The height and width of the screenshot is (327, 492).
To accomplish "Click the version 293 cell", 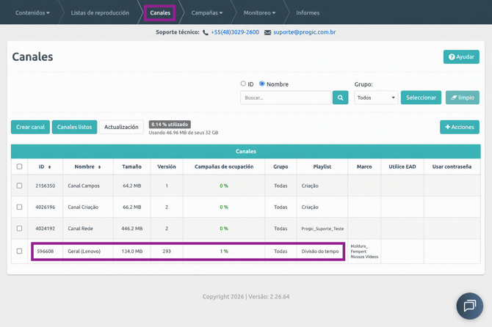I will tap(167, 251).
